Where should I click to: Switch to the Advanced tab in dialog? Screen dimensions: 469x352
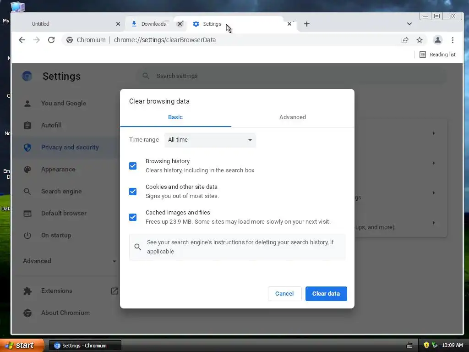293,117
